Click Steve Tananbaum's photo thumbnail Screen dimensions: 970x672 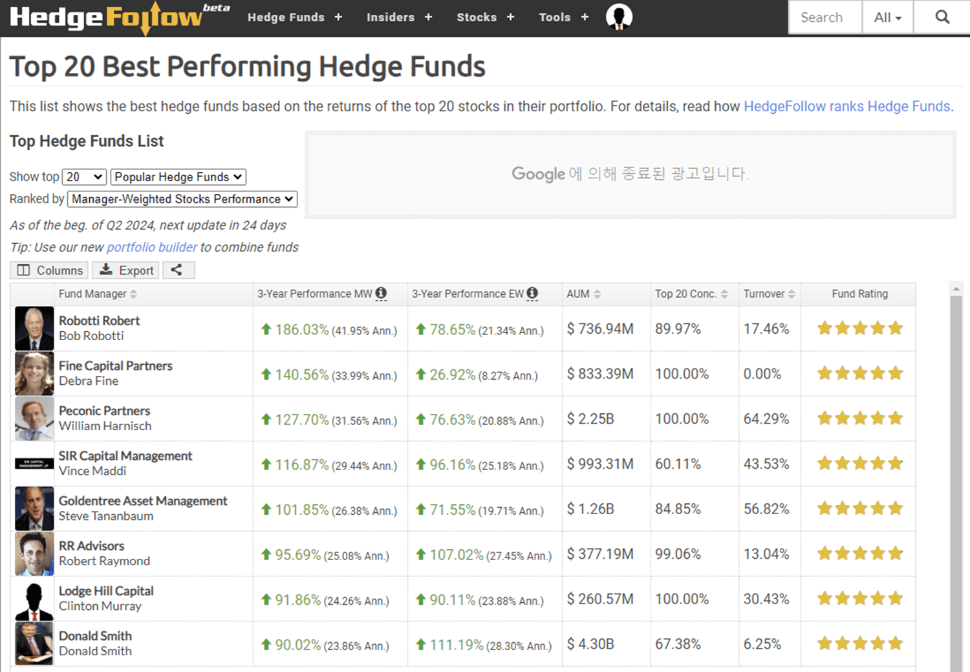tap(34, 509)
